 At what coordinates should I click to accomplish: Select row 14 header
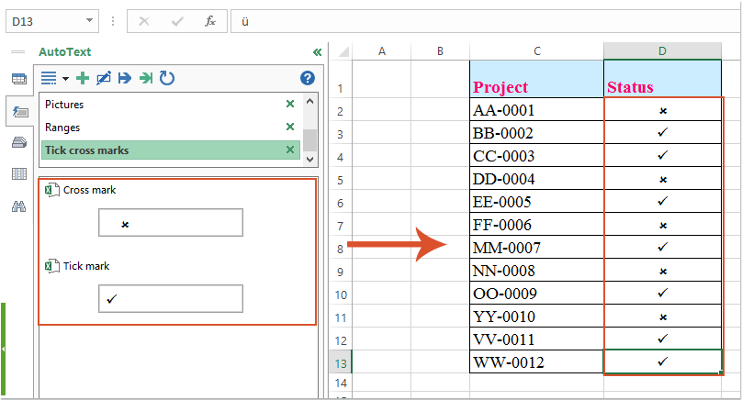[x=341, y=383]
